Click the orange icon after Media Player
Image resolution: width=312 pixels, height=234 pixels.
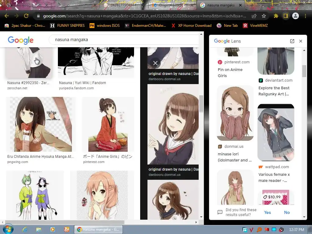(67, 229)
